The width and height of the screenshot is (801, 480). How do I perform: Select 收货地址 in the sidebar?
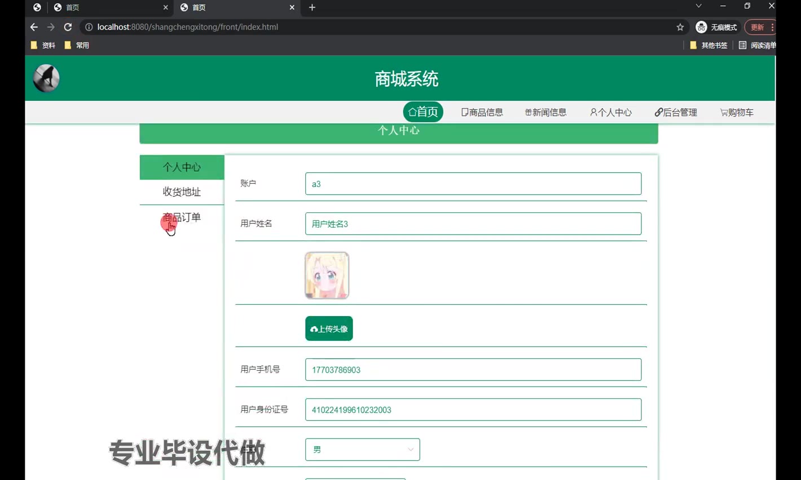[182, 192]
